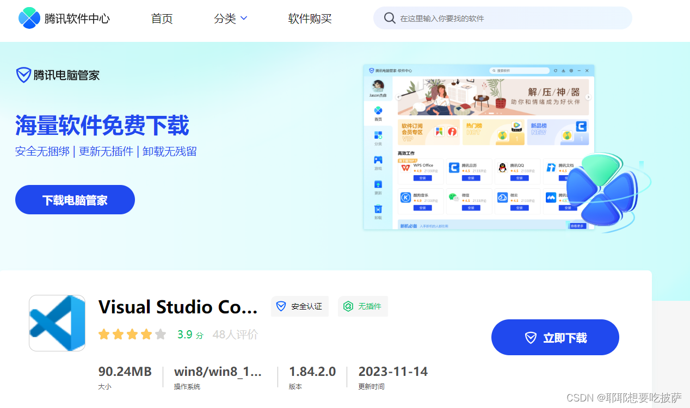Click the 腾讯电脑管家 brand text
This screenshot has width=690, height=408.
click(x=66, y=75)
